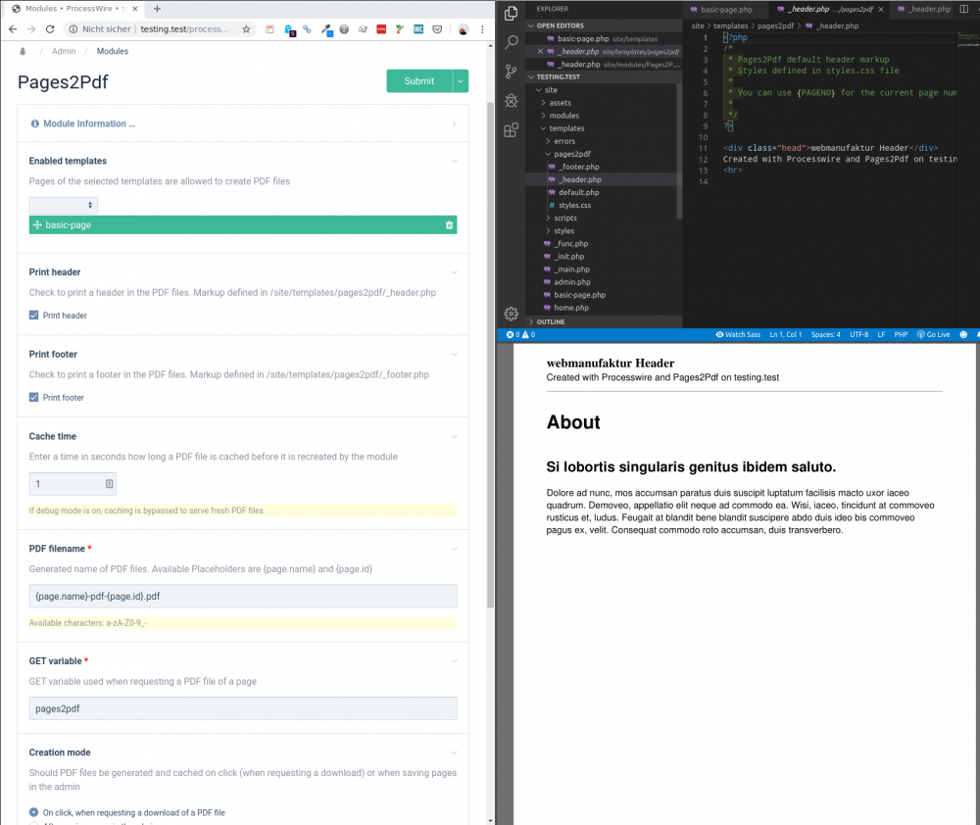
Task: Delete the basic-page template entry
Action: click(450, 225)
